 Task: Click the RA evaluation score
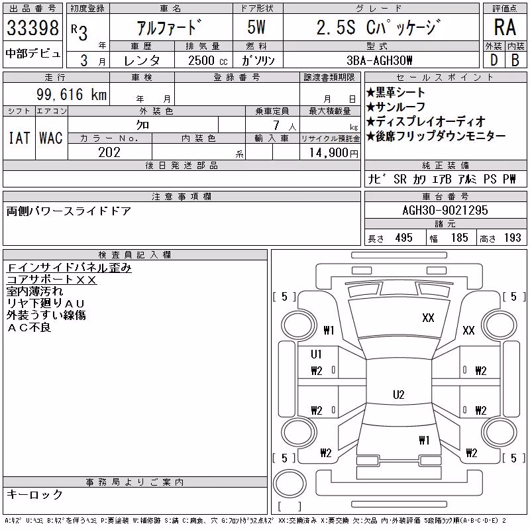tap(505, 27)
